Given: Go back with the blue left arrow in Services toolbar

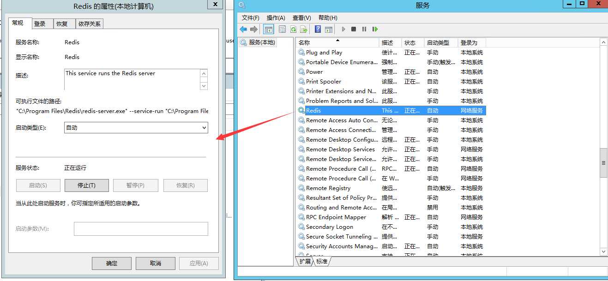Looking at the screenshot, I should point(243,29).
